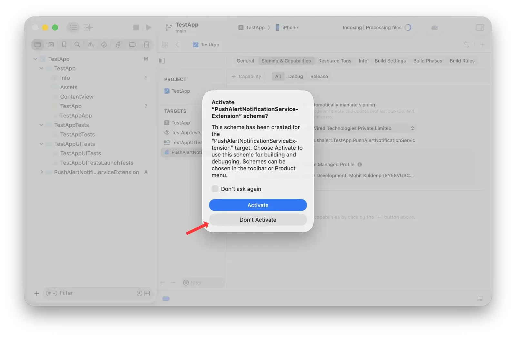Switch to the General tab
Viewport: 516px width, 338px height.
[x=245, y=61]
